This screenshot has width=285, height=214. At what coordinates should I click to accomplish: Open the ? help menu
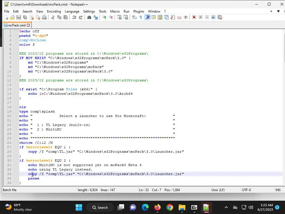point(165,11)
